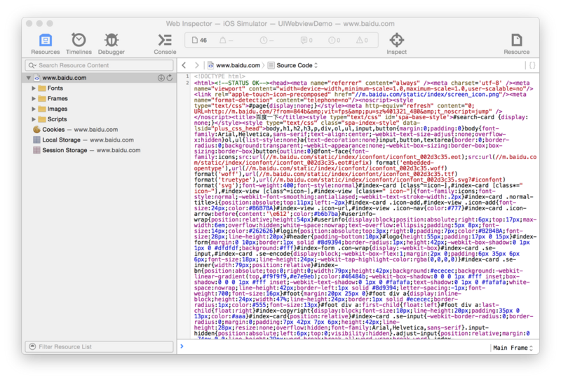Activate the Inspect element crosshair
This screenshot has width=561, height=380.
pyautogui.click(x=396, y=43)
